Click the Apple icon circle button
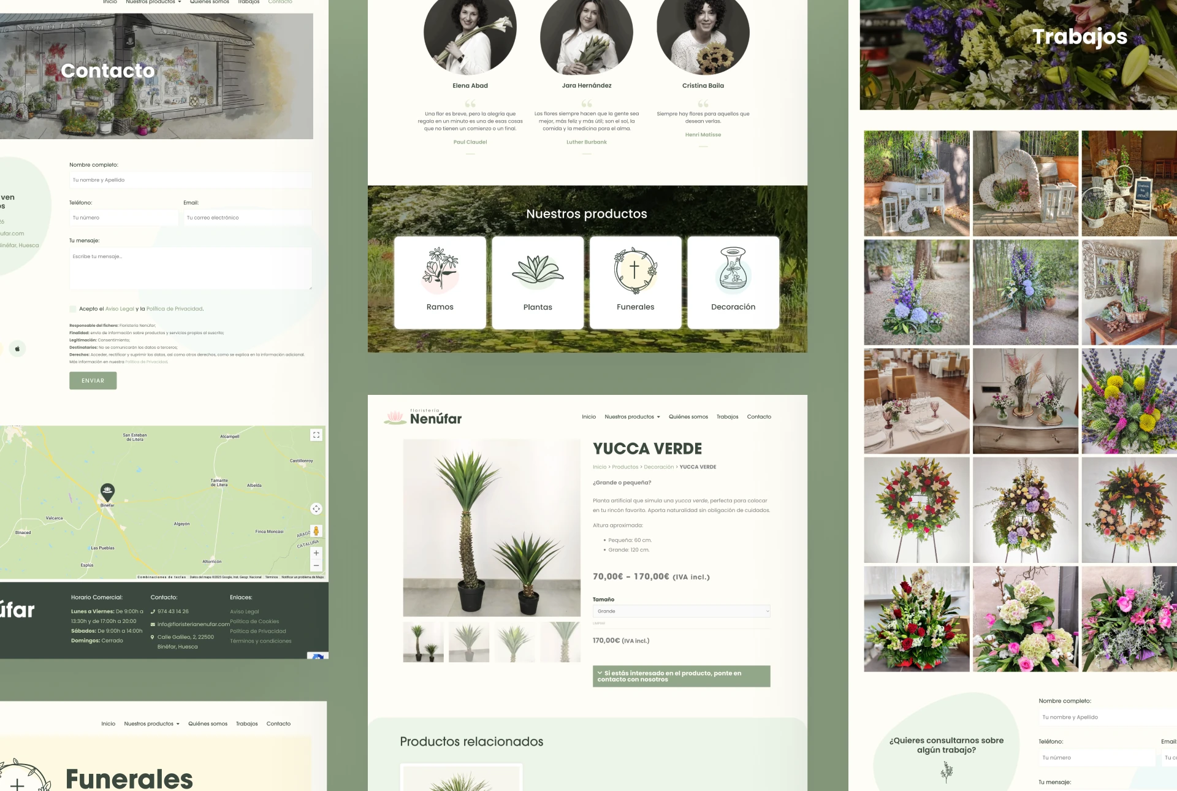Screen dimensions: 1177x791 (17, 349)
